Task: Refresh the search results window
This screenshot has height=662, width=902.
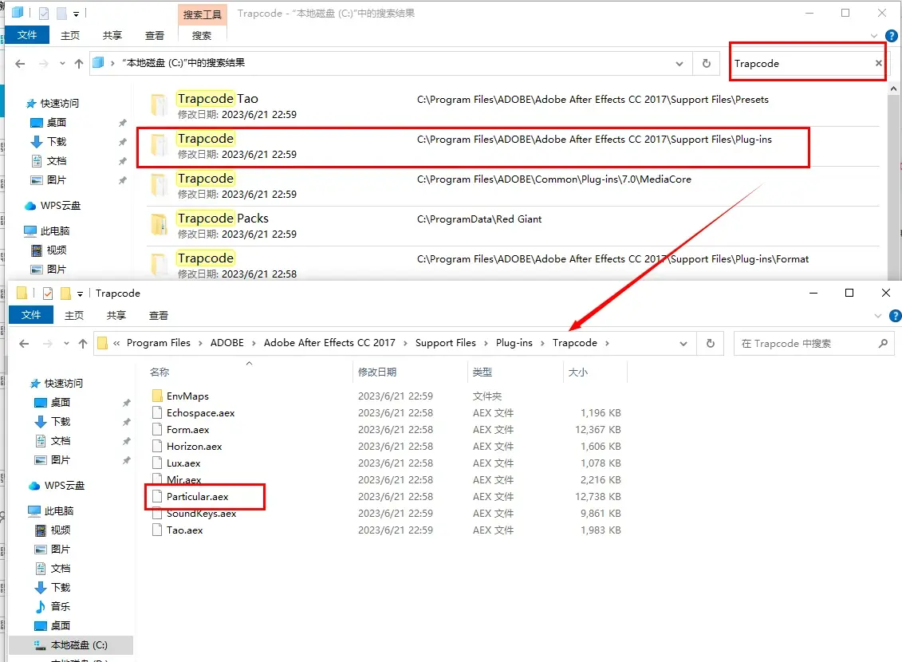Action: 707,63
